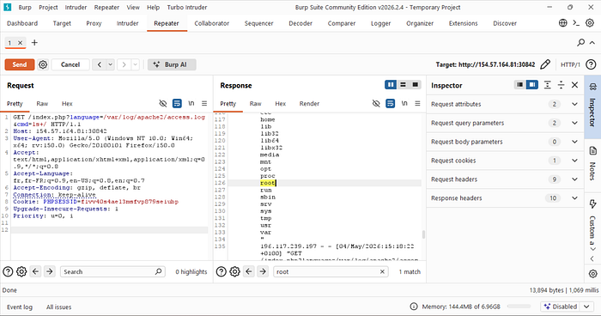Open the back history dropdown arrow

click(x=111, y=64)
